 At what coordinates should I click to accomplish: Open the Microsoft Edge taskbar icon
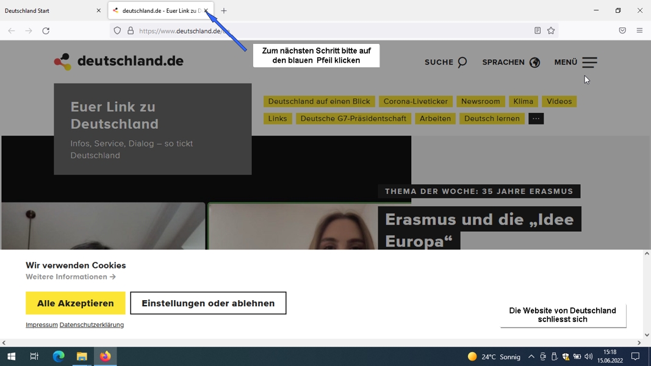coord(59,356)
